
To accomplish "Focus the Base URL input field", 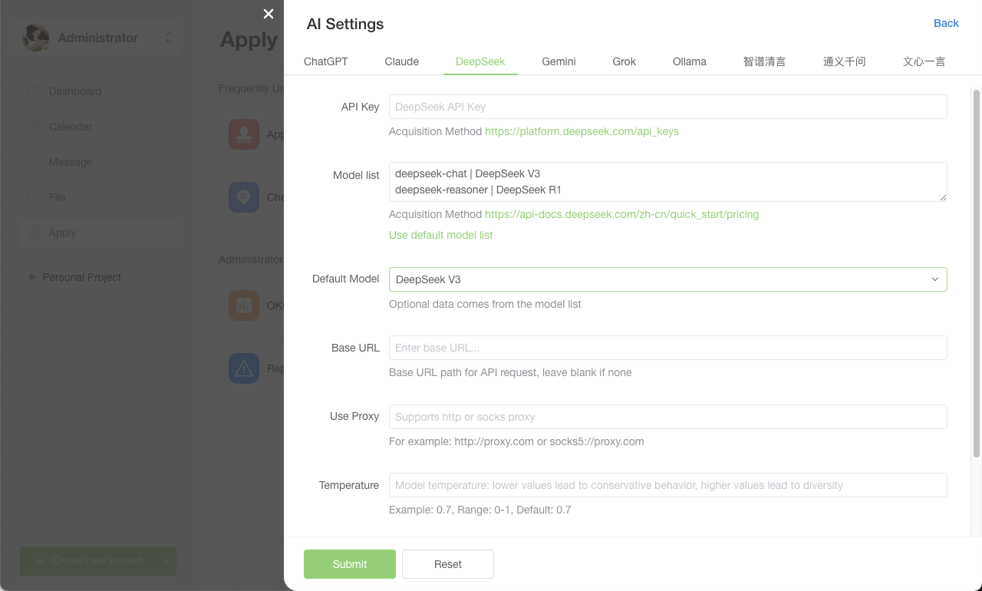I will click(x=667, y=348).
